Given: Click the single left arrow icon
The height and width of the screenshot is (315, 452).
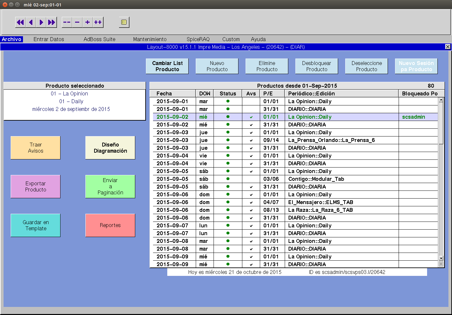Looking at the screenshot, I should 31,22.
